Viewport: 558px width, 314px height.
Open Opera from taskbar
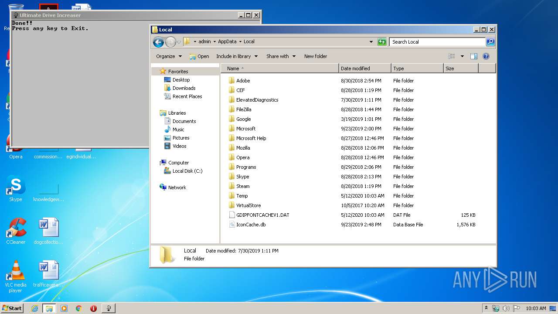click(93, 308)
